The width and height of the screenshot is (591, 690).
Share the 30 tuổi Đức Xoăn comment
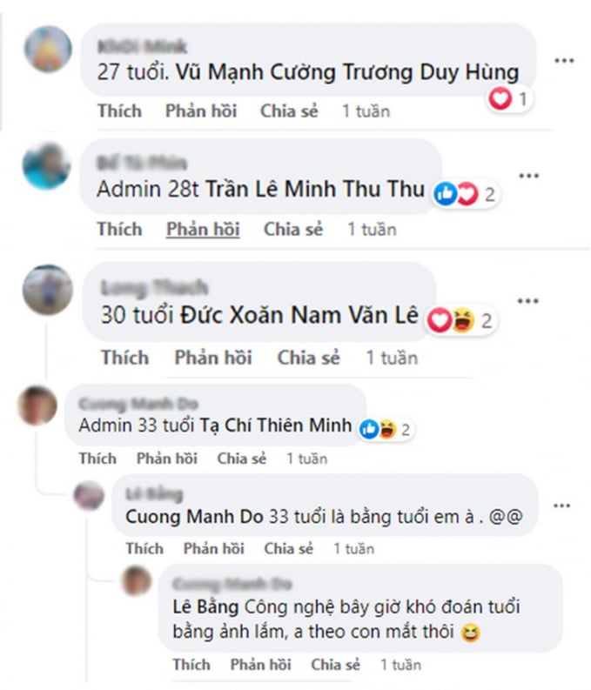coord(308,358)
